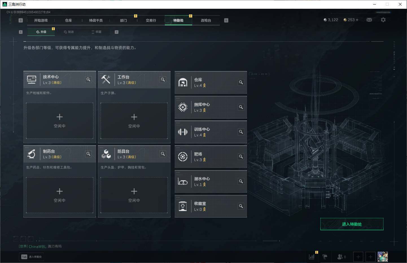Select the 技术中心 monitor icon
The width and height of the screenshot is (407, 263).
point(32,79)
